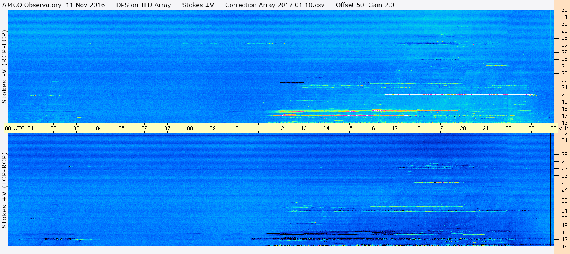Select the '00 UTC' label on time axis
Image resolution: width=570 pixels, height=254 pixels.
pos(15,128)
